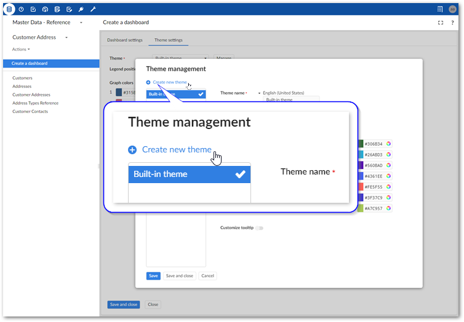Expand the Master Data - Reference dropdown
The image size is (464, 322).
pyautogui.click(x=81, y=23)
